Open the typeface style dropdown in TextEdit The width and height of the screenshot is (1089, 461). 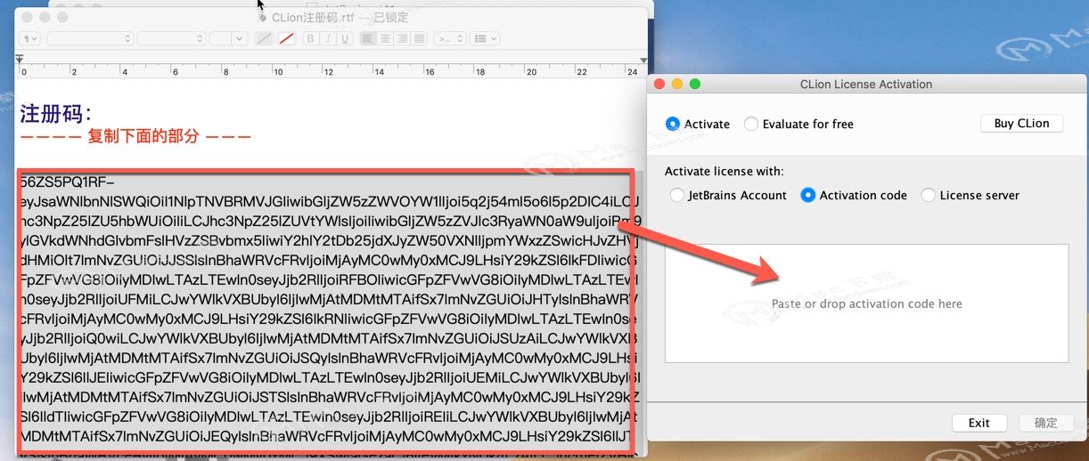pos(172,38)
